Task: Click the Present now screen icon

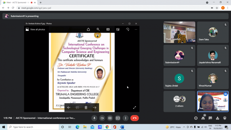Action: pyautogui.click(x=118, y=118)
